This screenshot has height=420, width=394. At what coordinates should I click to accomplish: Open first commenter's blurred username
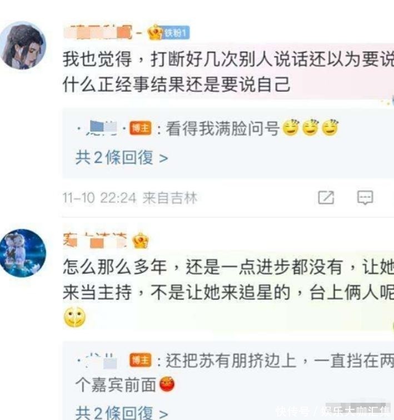(98, 32)
